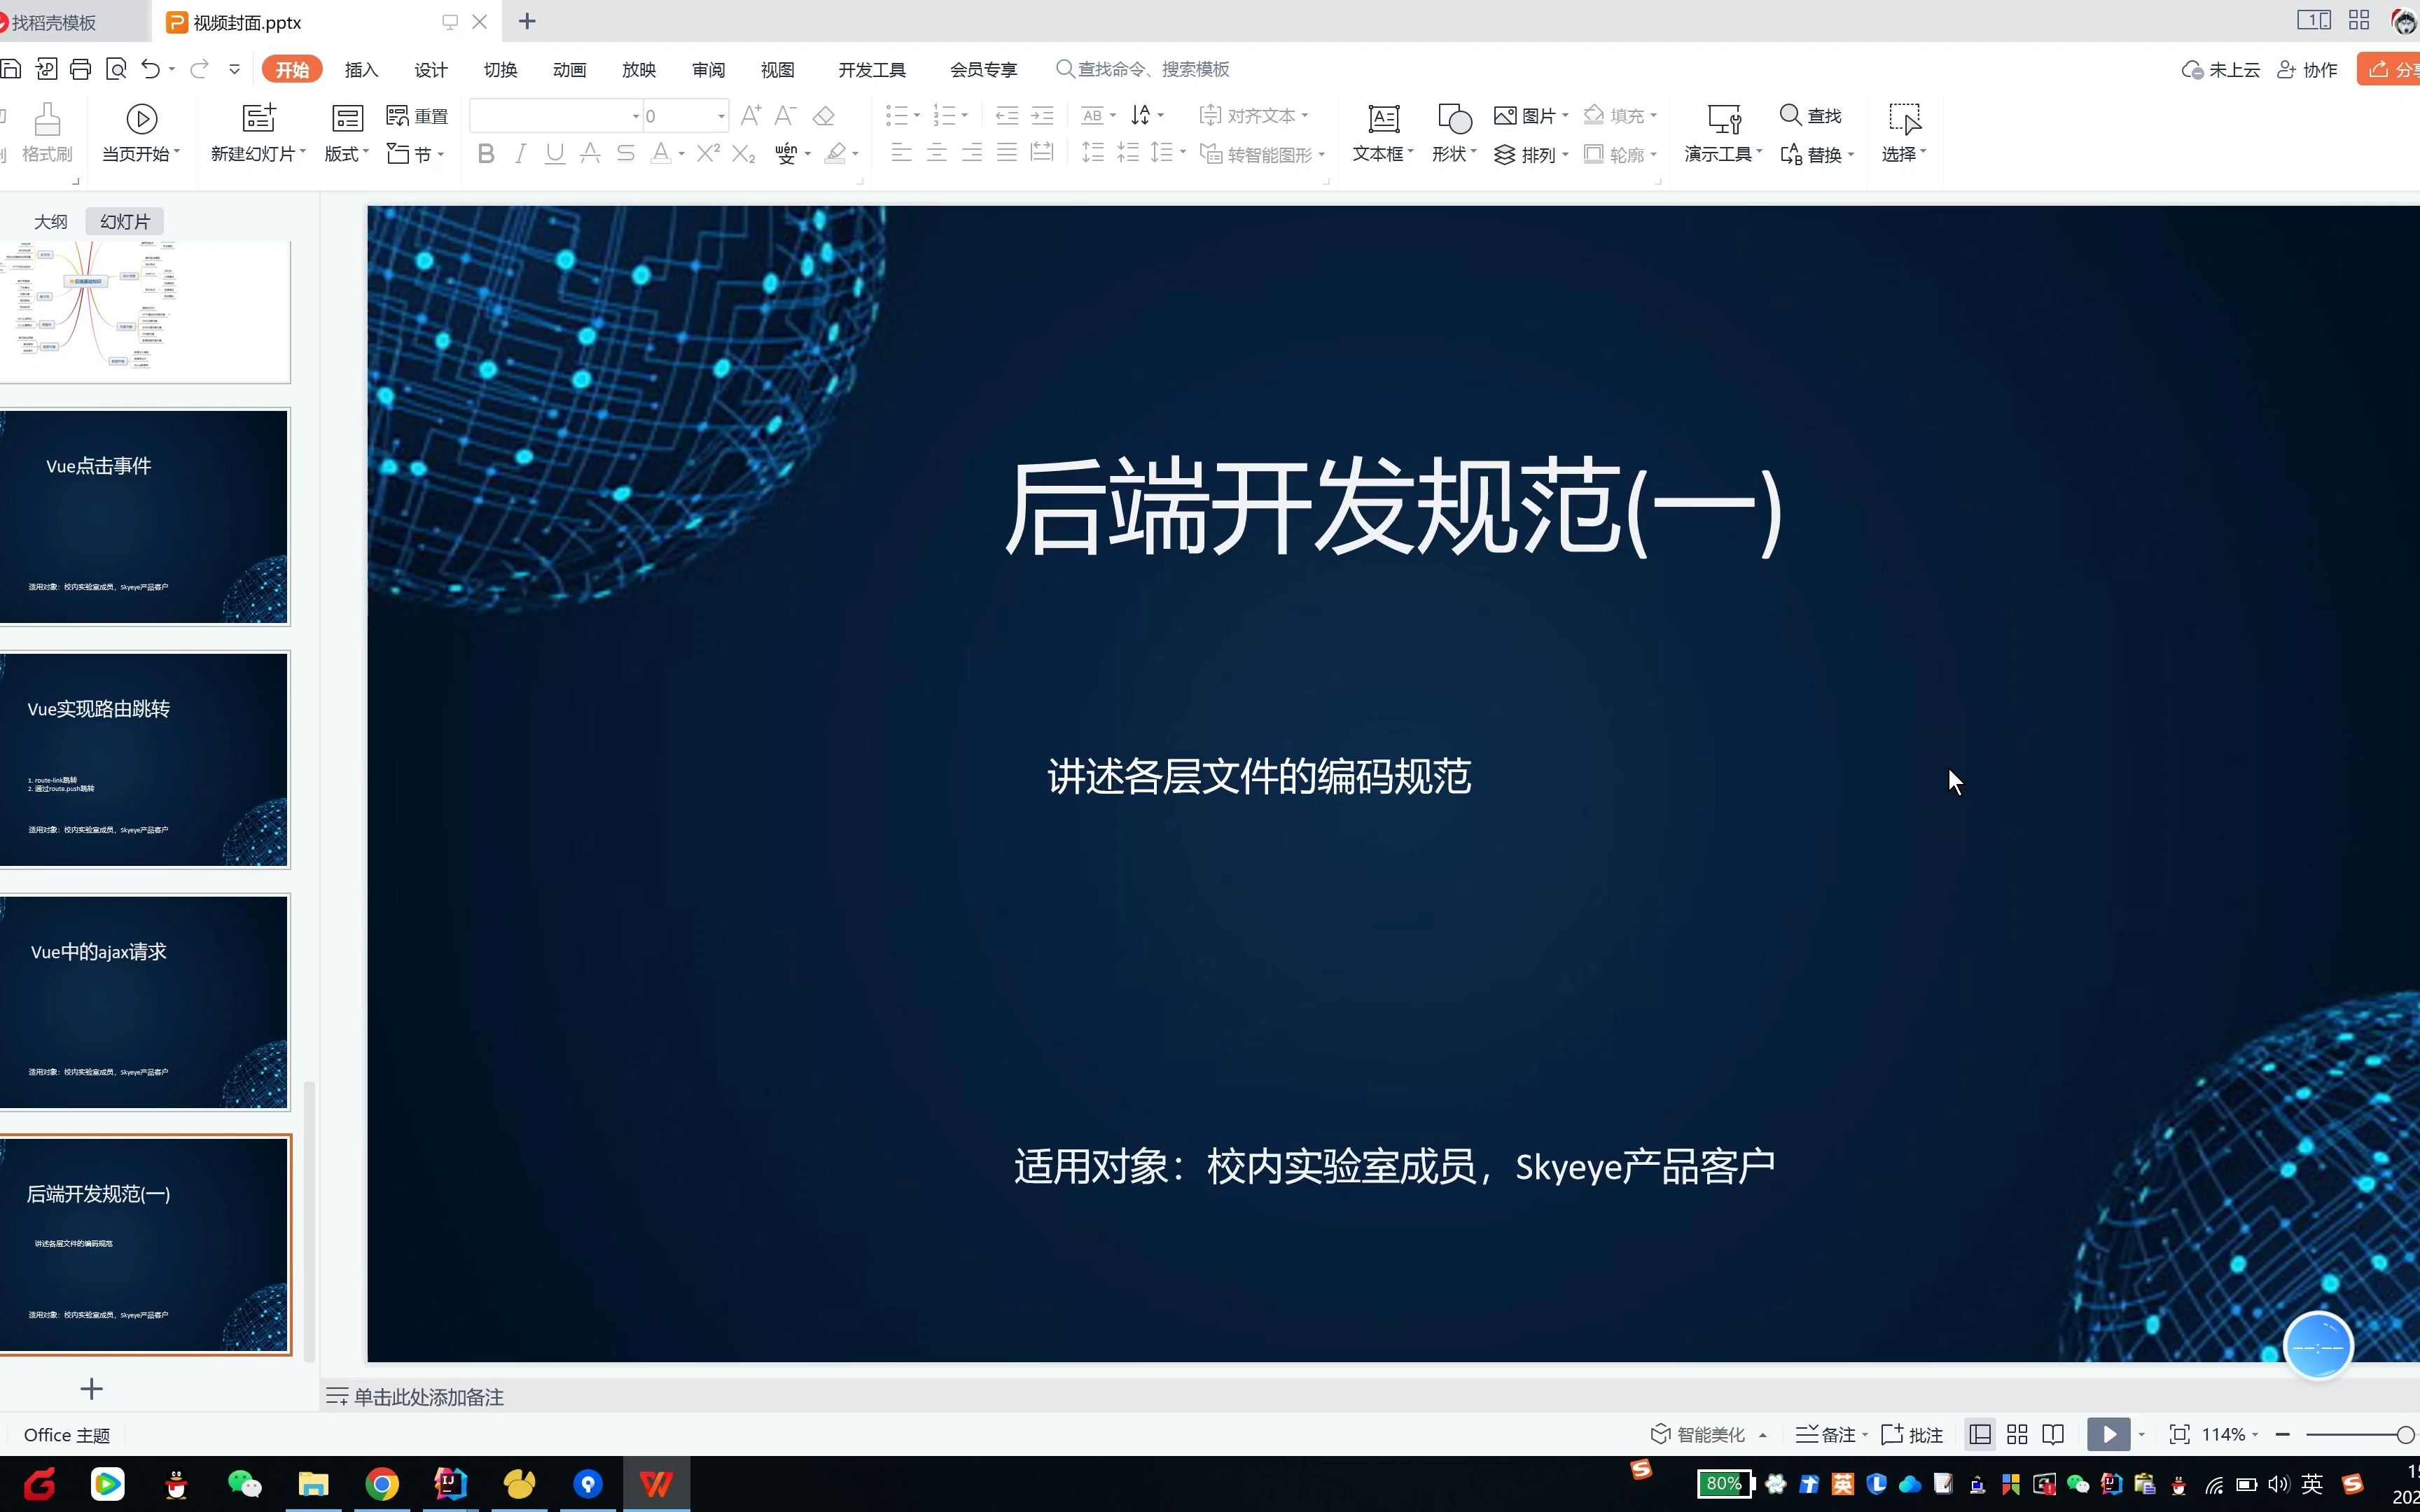The image size is (2420, 1512).
Task: Open the 节 section dropdown
Action: coord(416,154)
